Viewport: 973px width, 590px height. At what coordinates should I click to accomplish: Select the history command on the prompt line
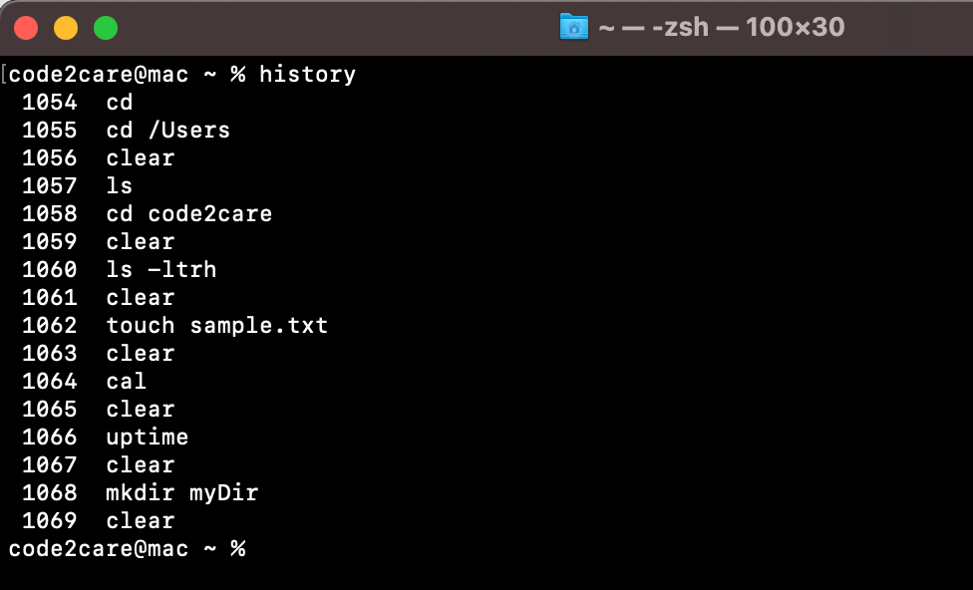pos(306,74)
